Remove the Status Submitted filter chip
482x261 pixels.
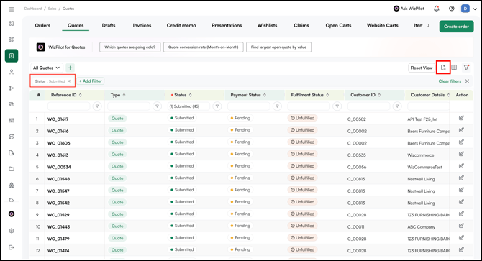tap(69, 81)
